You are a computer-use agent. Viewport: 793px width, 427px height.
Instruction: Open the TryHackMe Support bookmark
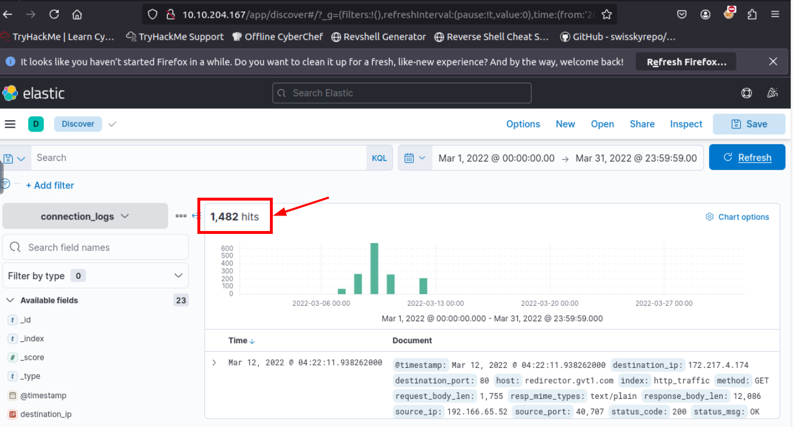click(175, 37)
